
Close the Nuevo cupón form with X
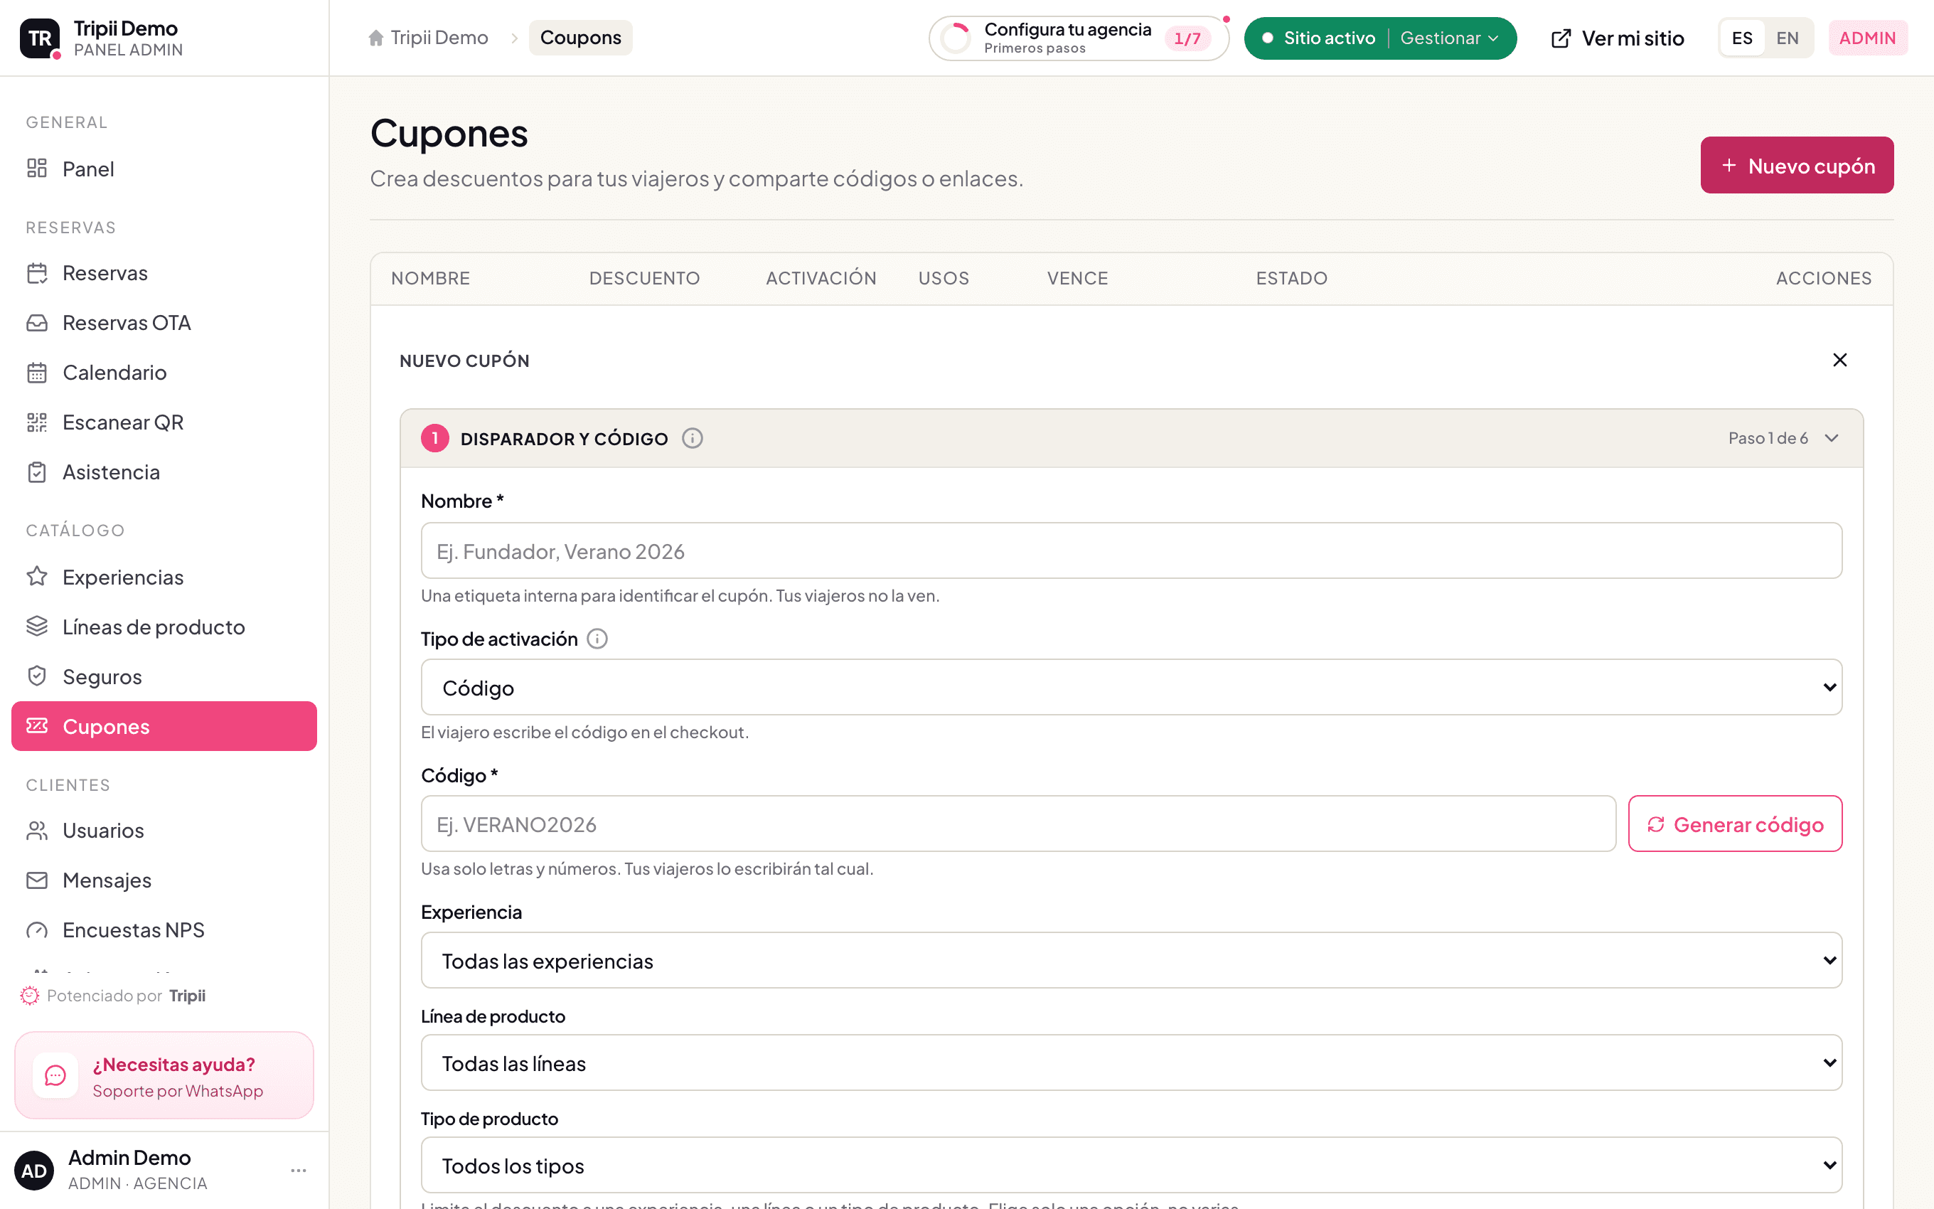click(1839, 360)
